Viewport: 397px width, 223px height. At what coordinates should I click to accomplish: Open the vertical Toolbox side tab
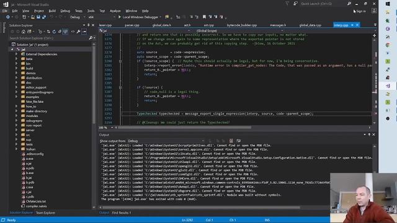(4, 27)
